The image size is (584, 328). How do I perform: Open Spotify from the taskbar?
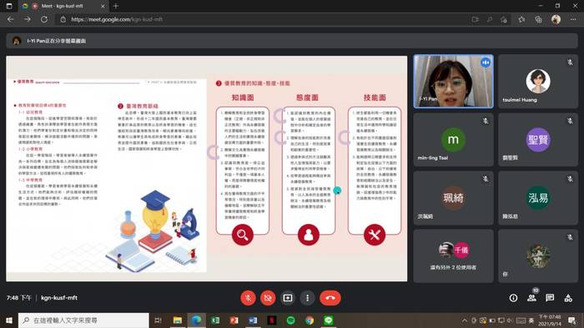(291, 321)
